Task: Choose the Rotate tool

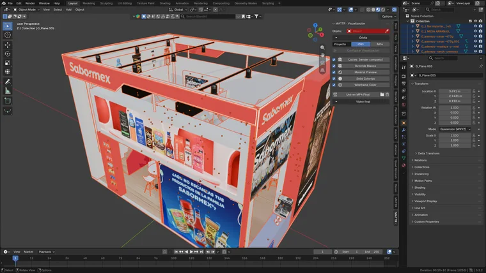Action: click(x=8, y=54)
